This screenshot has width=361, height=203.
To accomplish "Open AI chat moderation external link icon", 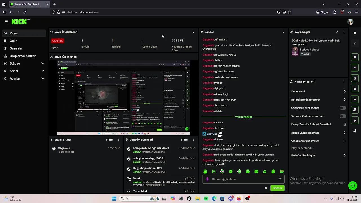I will coord(345,124).
